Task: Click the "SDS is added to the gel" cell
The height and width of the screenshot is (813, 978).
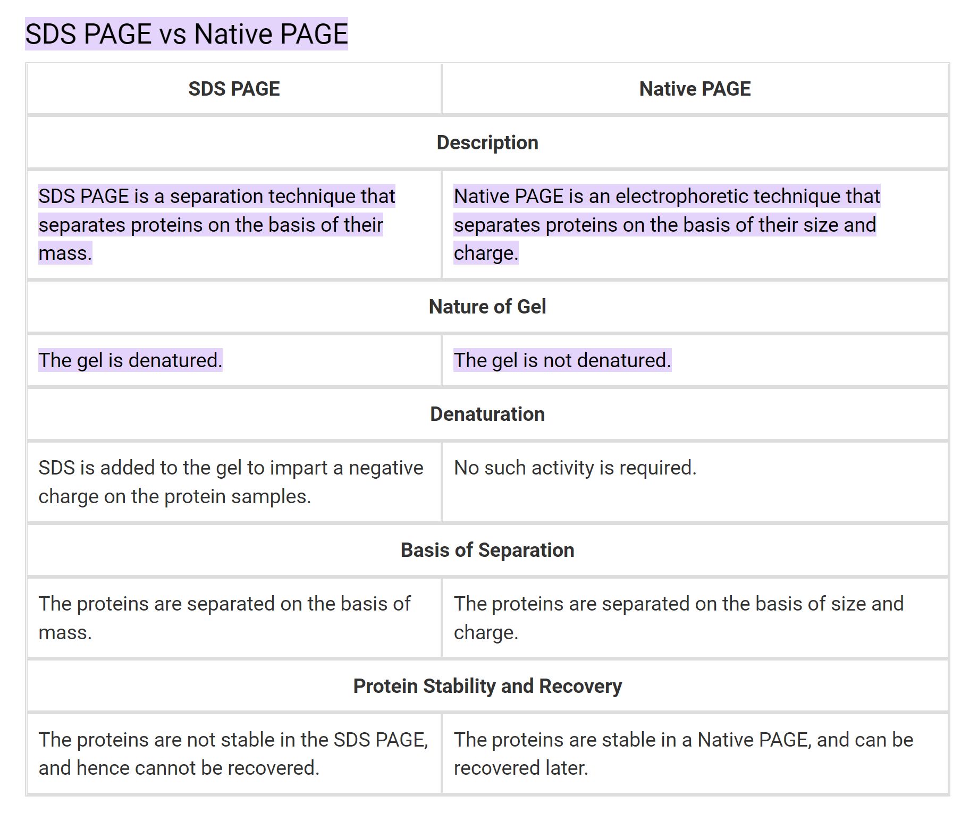Action: point(231,482)
